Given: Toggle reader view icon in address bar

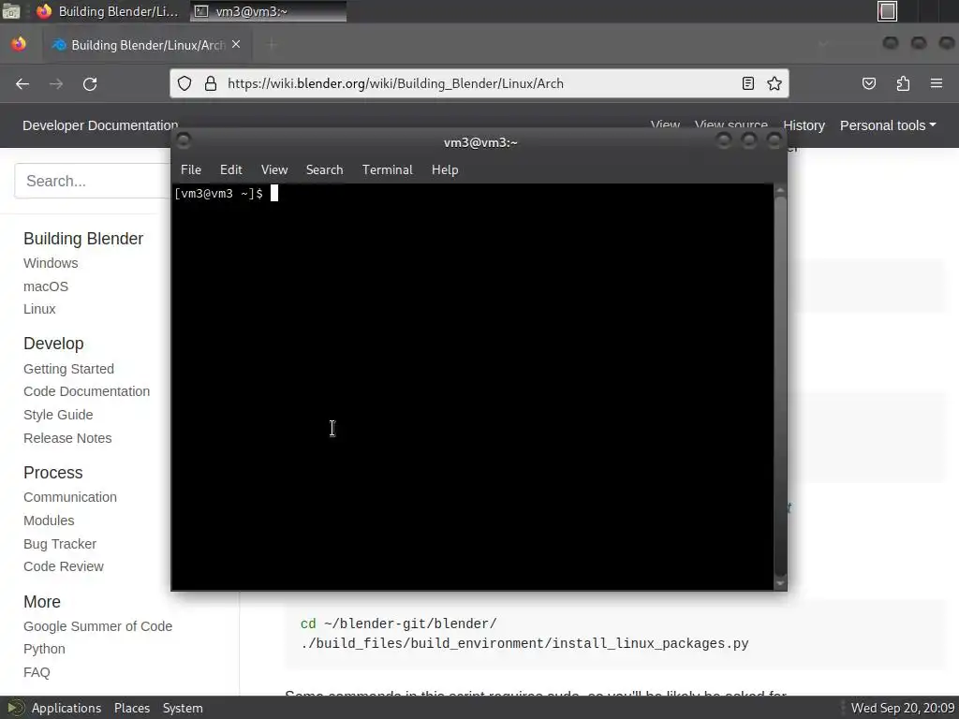Looking at the screenshot, I should [747, 83].
